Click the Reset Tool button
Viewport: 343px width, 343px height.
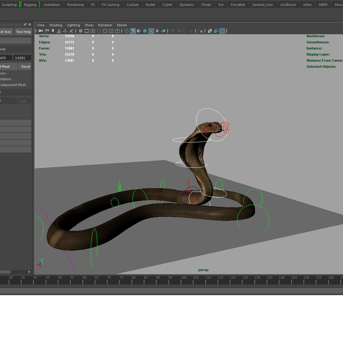click(6, 32)
